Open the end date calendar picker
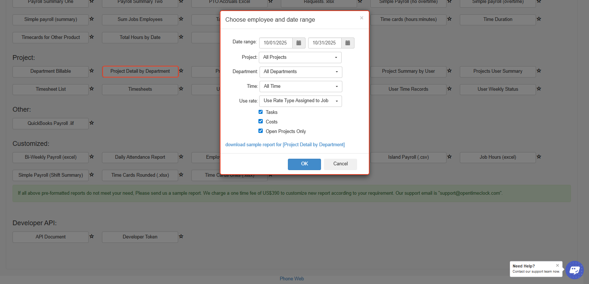 348,43
